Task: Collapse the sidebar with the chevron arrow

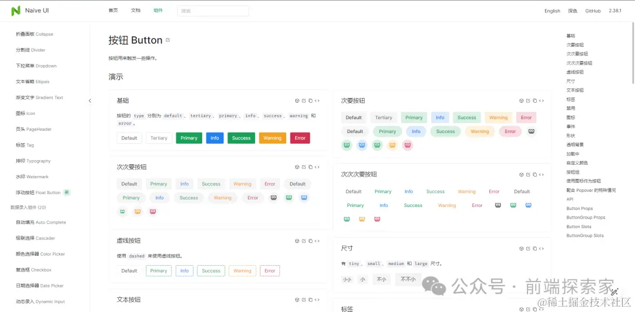Action: [x=90, y=101]
